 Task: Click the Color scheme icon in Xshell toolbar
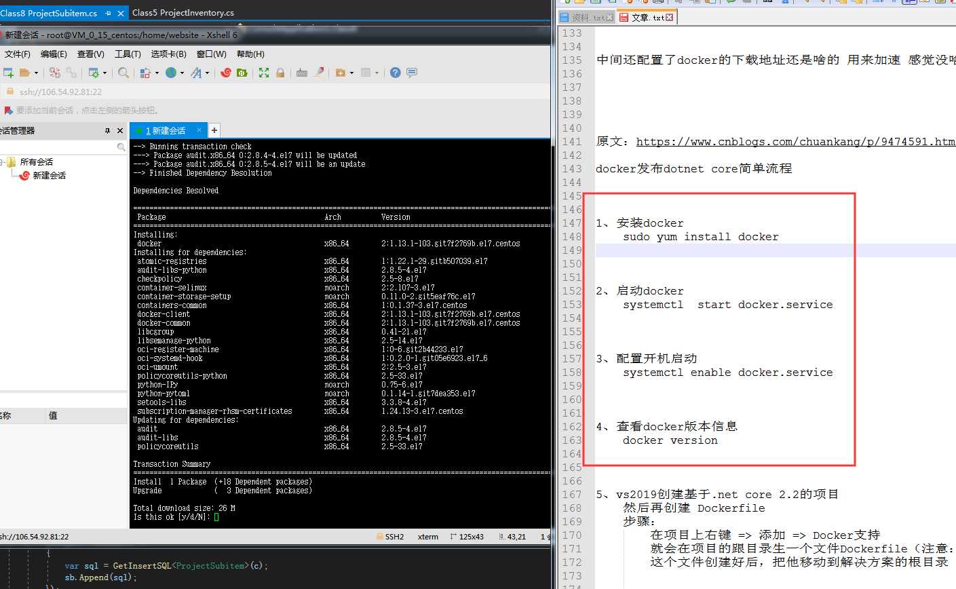(145, 73)
